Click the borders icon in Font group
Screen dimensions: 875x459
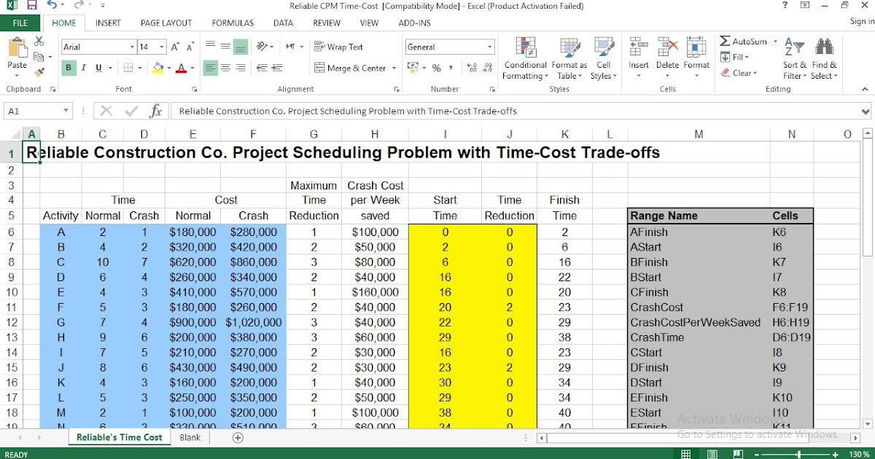point(128,68)
